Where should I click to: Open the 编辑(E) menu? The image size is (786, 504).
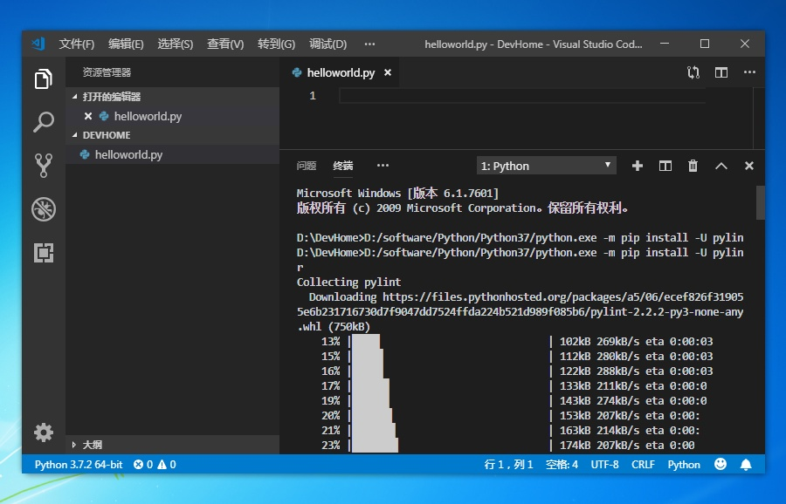(126, 44)
